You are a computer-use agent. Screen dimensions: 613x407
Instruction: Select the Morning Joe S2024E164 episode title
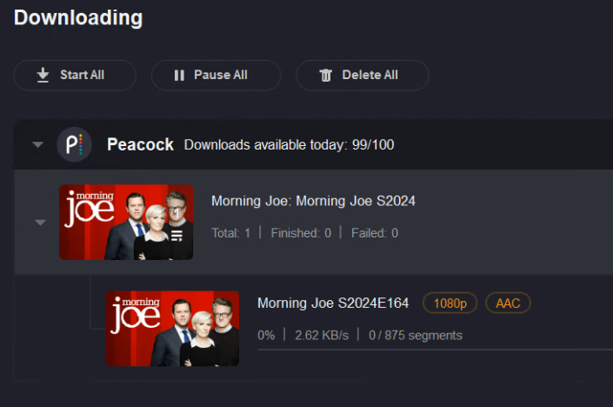point(333,303)
